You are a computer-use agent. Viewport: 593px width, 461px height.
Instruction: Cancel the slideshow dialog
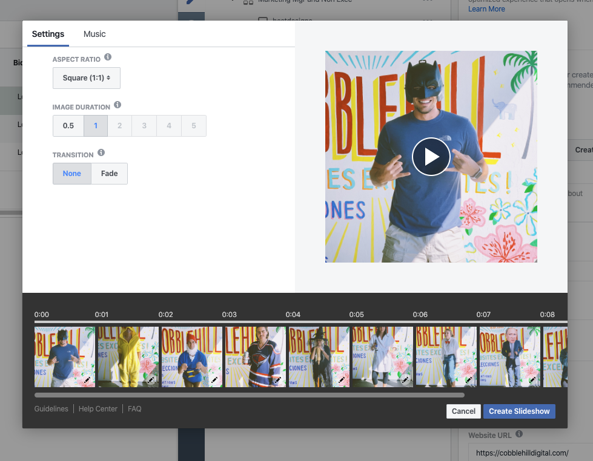pyautogui.click(x=463, y=411)
